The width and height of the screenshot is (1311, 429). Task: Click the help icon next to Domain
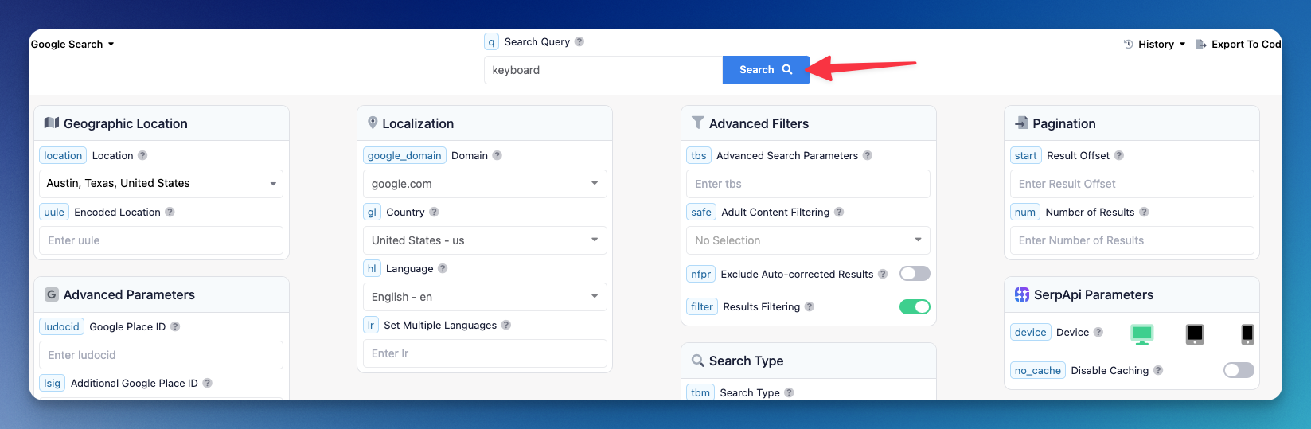tap(497, 155)
